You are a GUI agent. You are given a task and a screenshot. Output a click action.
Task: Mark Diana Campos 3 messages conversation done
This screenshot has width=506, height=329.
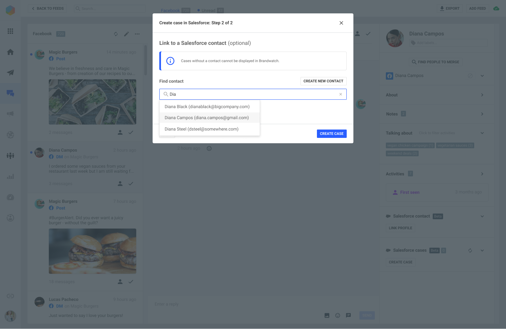(131, 184)
